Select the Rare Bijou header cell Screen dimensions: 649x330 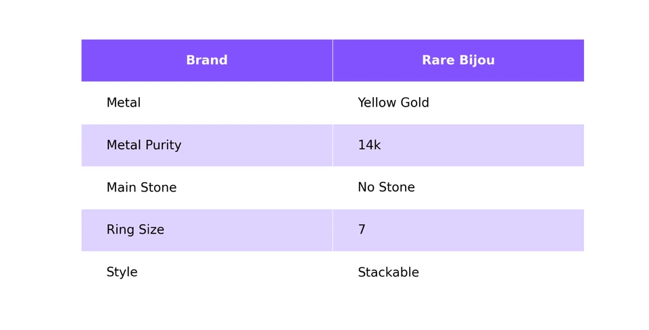coord(458,61)
